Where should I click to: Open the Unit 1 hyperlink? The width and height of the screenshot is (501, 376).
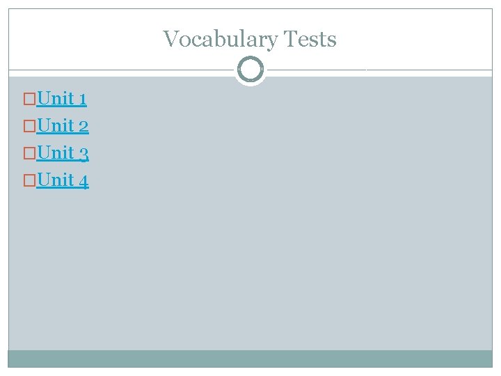tap(62, 98)
